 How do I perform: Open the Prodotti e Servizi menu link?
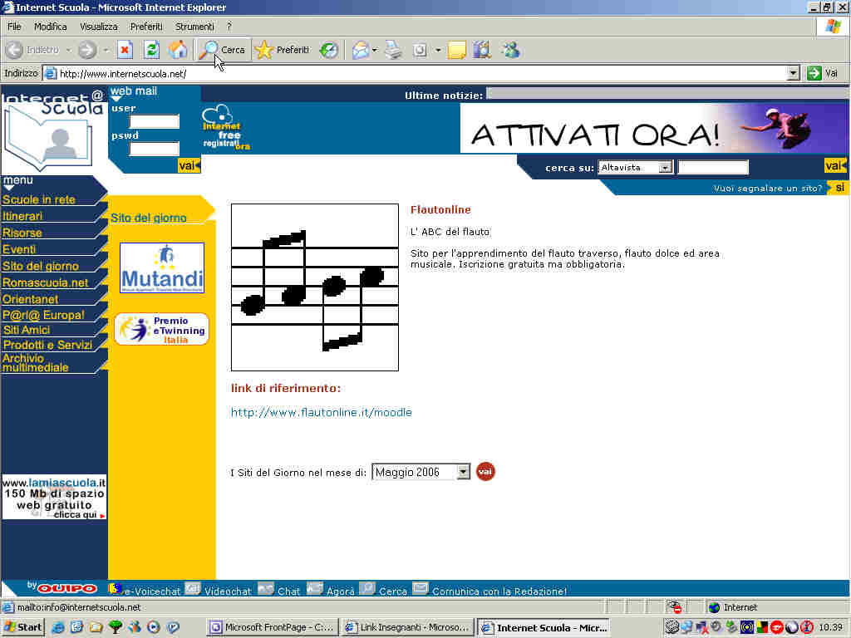click(x=47, y=345)
